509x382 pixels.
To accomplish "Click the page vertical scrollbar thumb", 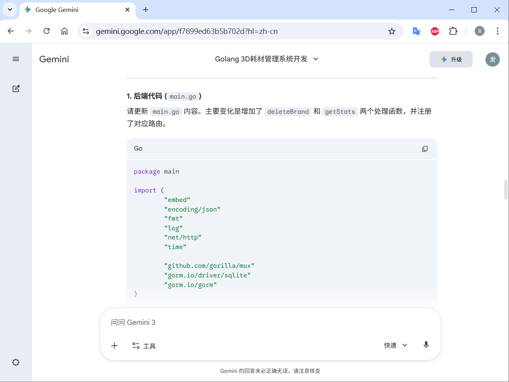I will point(506,190).
